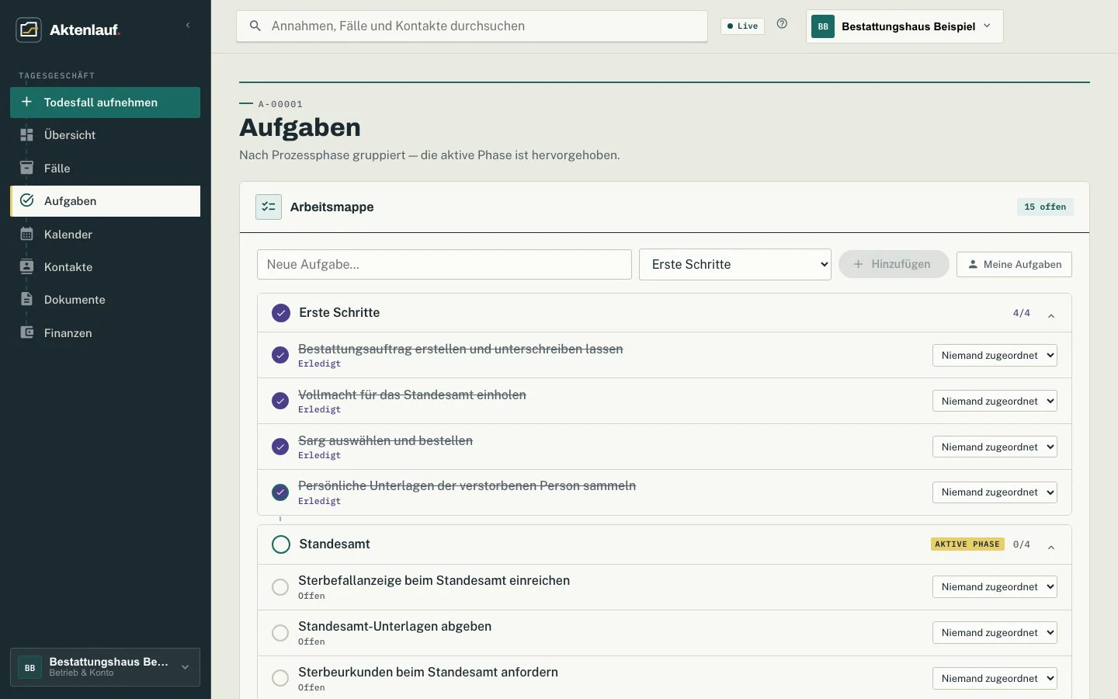Open the phase dropdown showing Erste Schritte
The width and height of the screenshot is (1118, 699).
pyautogui.click(x=735, y=264)
